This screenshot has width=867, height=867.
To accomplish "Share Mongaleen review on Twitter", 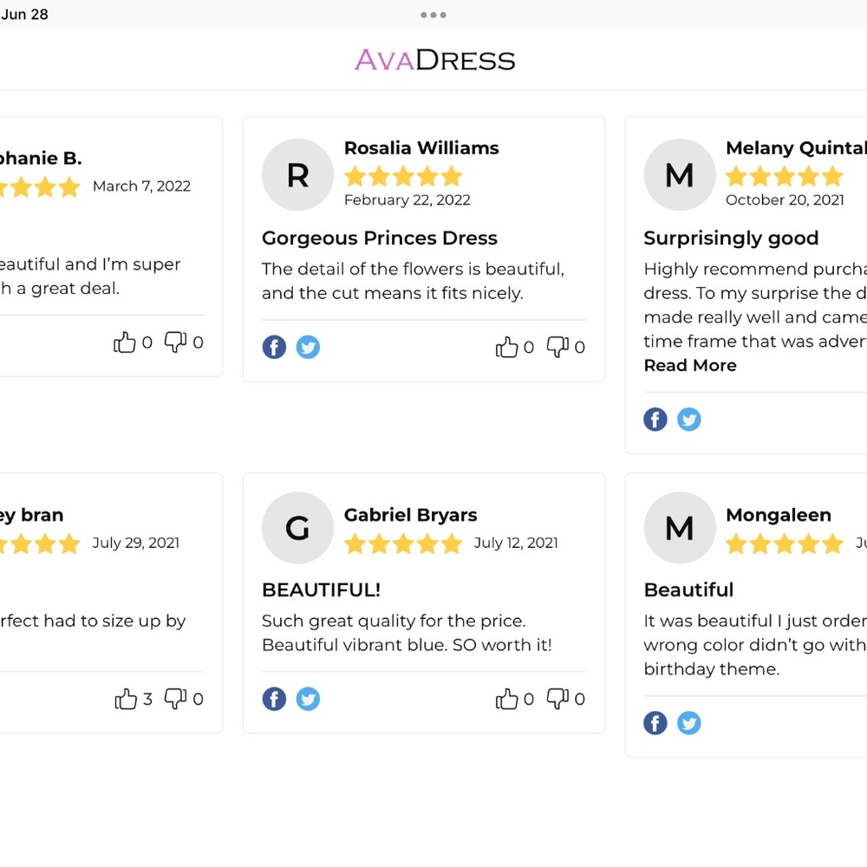I will click(689, 723).
